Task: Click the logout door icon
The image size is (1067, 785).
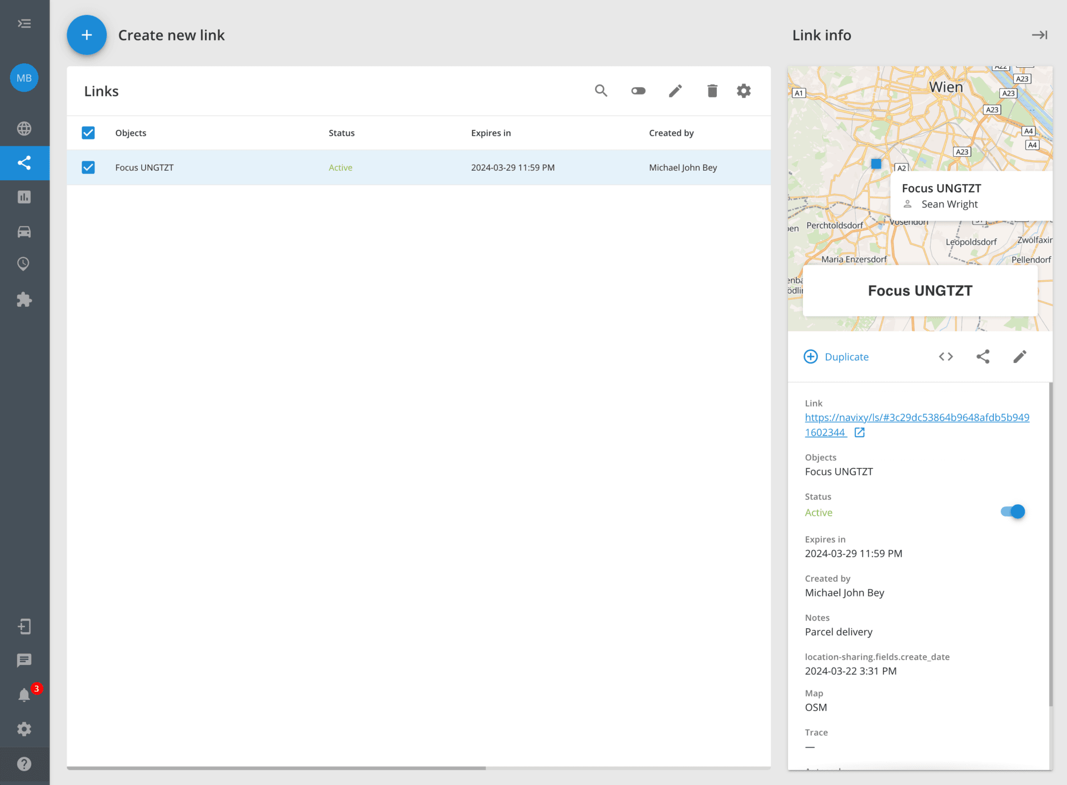Action: (24, 627)
